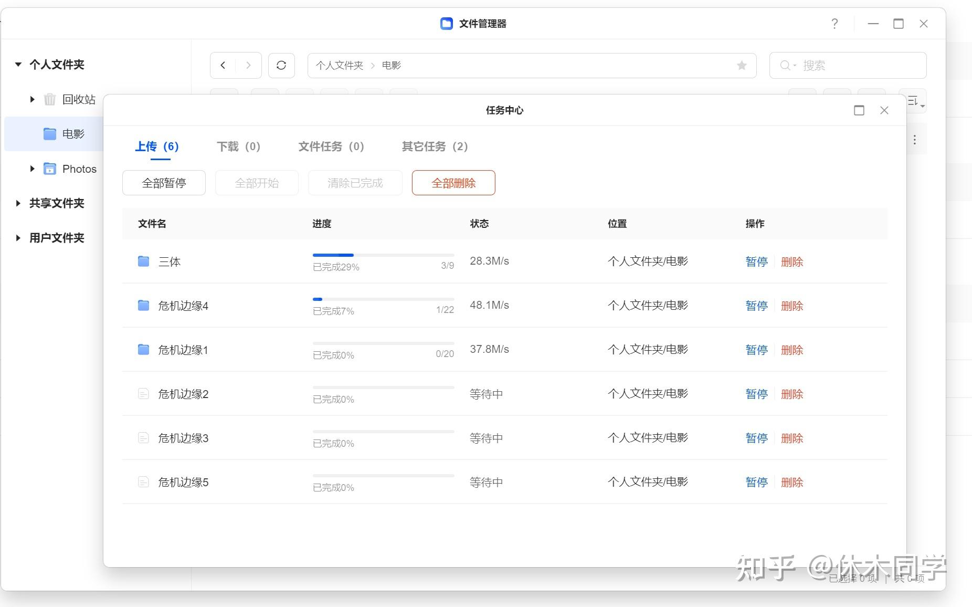Click the 37.8M/s speed value
Image resolution: width=972 pixels, height=607 pixels.
point(489,349)
